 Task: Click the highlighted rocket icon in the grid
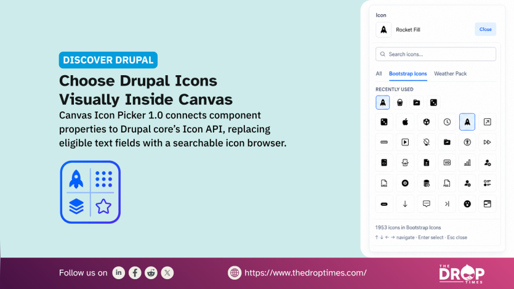point(467,122)
